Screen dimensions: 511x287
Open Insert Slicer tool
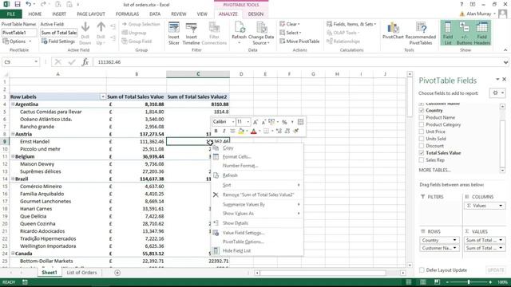point(174,33)
